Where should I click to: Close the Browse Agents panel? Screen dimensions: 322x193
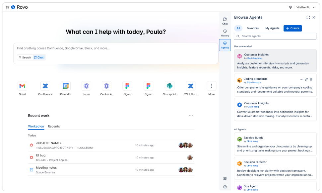(x=314, y=18)
